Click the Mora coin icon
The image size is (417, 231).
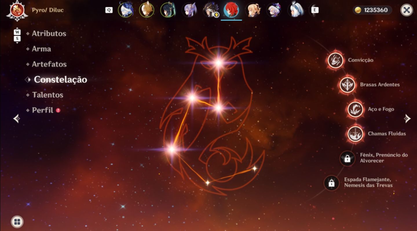pos(358,10)
